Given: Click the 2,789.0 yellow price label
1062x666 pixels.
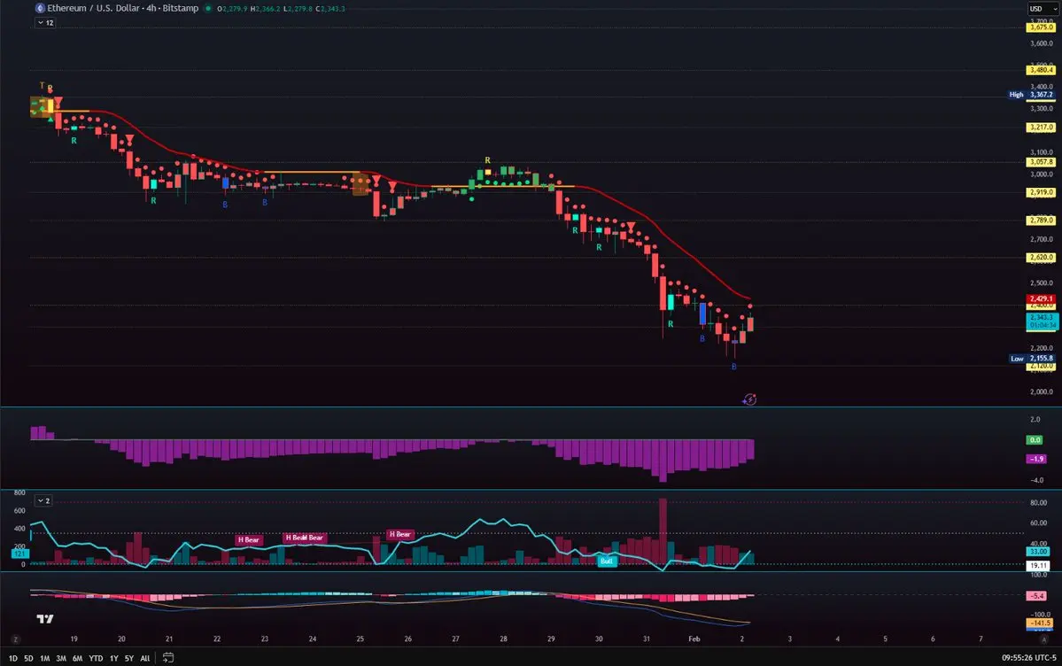Looking at the screenshot, I should [1041, 221].
